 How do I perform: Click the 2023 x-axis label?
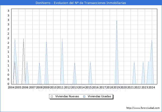pos(145,87)
